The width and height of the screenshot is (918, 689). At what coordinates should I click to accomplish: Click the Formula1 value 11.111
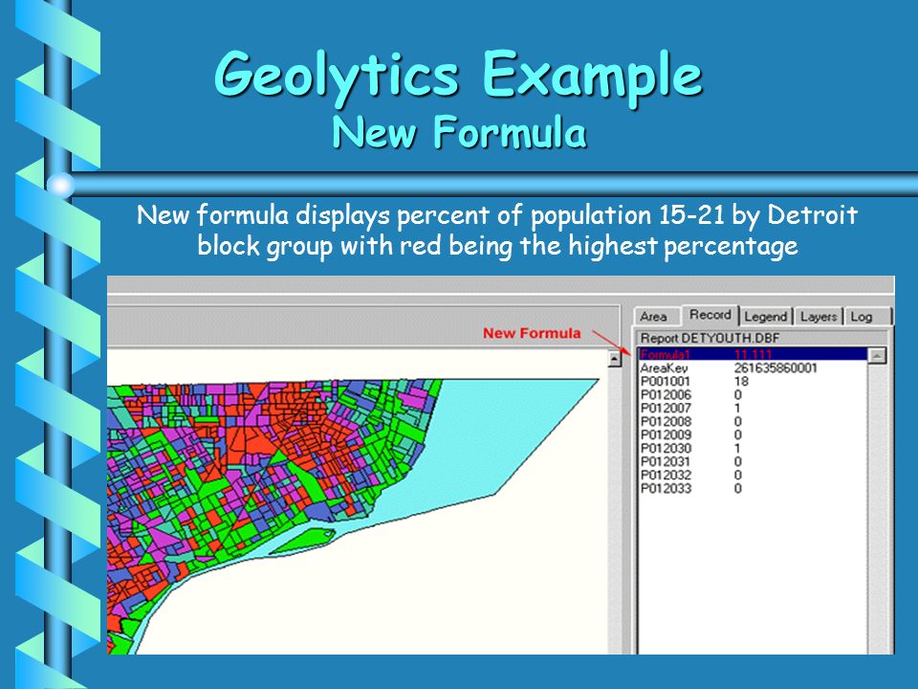(x=753, y=354)
